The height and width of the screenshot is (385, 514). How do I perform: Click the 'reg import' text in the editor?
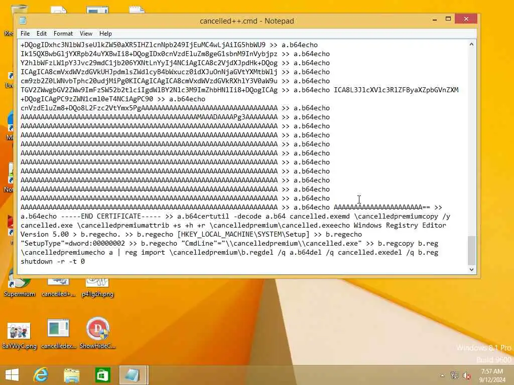point(145,252)
